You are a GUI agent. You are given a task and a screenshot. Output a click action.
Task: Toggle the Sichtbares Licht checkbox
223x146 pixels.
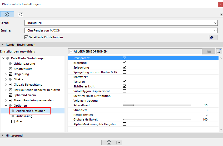point(125,86)
